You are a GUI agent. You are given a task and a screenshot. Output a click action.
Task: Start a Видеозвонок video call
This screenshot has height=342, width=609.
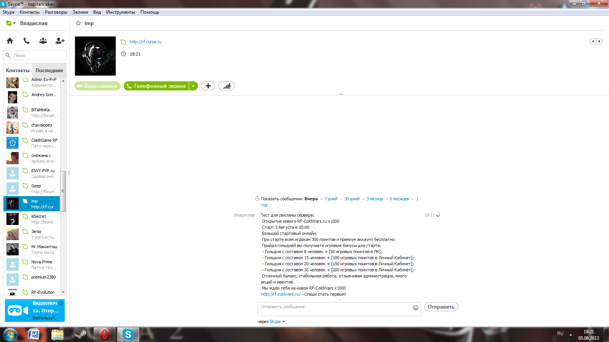[x=97, y=86]
